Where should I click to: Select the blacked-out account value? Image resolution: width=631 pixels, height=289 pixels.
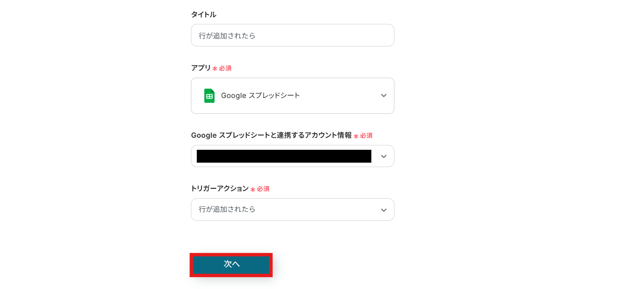pyautogui.click(x=284, y=156)
